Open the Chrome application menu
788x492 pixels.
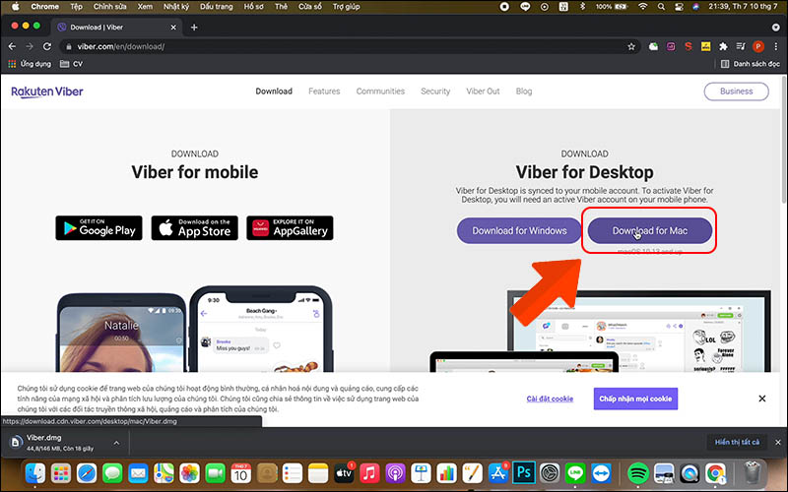tap(44, 7)
